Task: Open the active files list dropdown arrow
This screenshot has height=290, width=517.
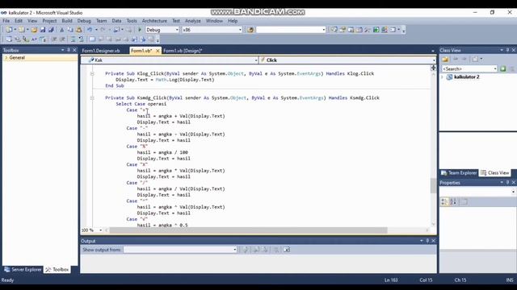Action: tap(433, 51)
